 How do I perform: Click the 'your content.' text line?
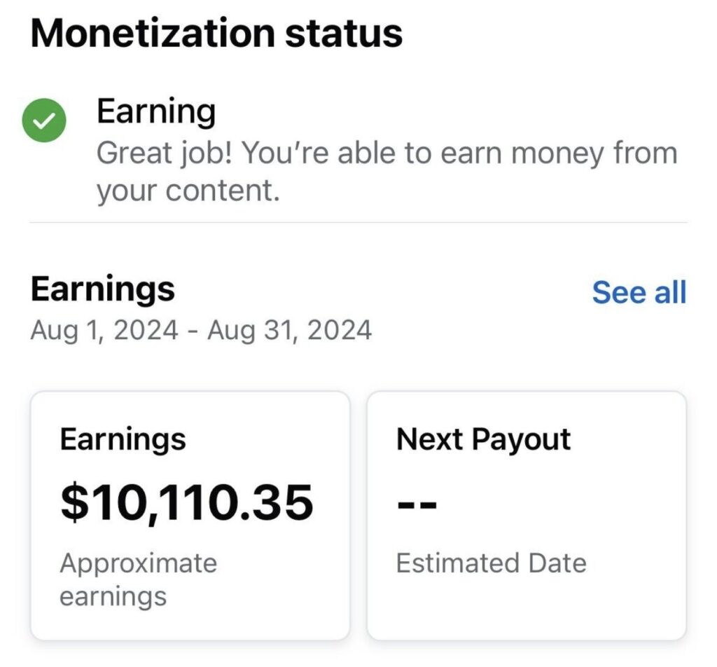coord(188,191)
